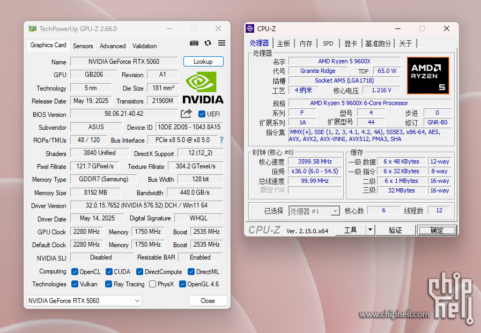Open the GPU selector dropdown NVIDIA GeForce RTX 5060
Screen dimensions: 481x333
click(84, 300)
